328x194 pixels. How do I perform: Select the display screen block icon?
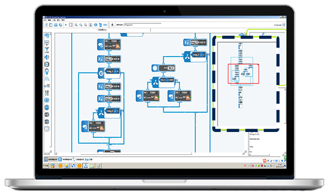[47, 43]
